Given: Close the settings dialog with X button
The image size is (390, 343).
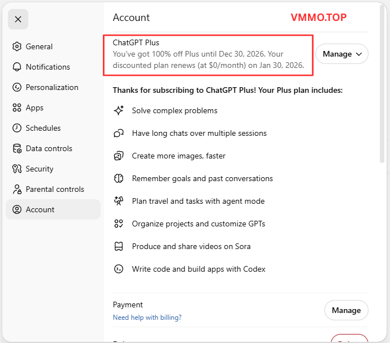Looking at the screenshot, I should click(18, 19).
